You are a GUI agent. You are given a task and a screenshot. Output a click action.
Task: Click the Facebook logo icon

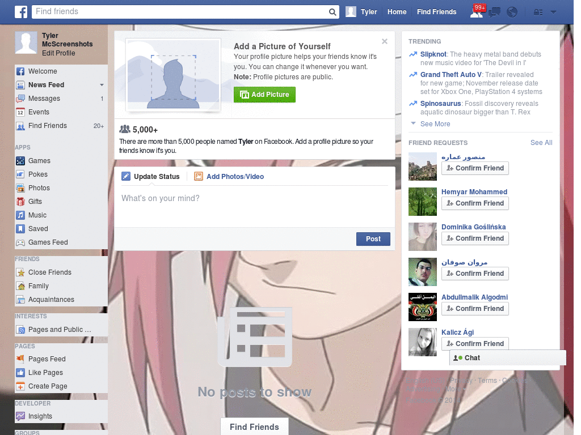click(21, 12)
